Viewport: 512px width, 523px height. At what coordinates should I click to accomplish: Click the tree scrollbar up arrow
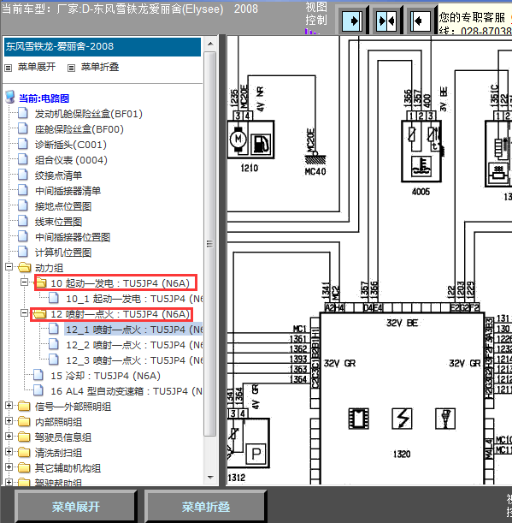point(210,44)
